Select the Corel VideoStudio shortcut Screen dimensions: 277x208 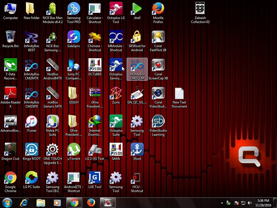(x=158, y=97)
